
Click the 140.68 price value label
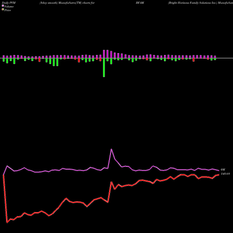tap(225, 174)
